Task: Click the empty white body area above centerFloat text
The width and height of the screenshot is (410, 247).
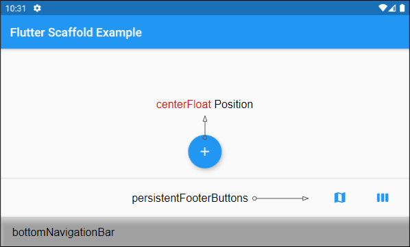Action: [205, 73]
